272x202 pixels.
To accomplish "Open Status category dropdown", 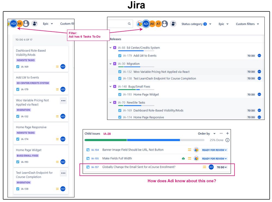I will [196, 24].
